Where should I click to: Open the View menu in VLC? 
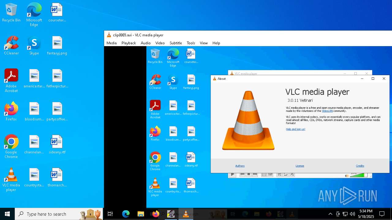pyautogui.click(x=204, y=43)
